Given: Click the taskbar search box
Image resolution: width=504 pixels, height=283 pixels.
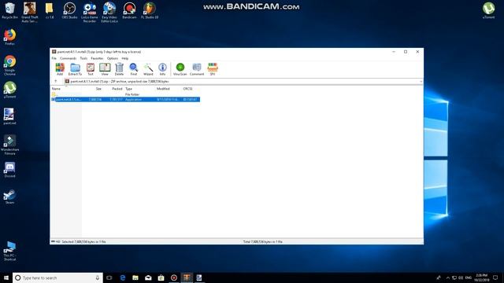Looking at the screenshot, I should (x=57, y=277).
